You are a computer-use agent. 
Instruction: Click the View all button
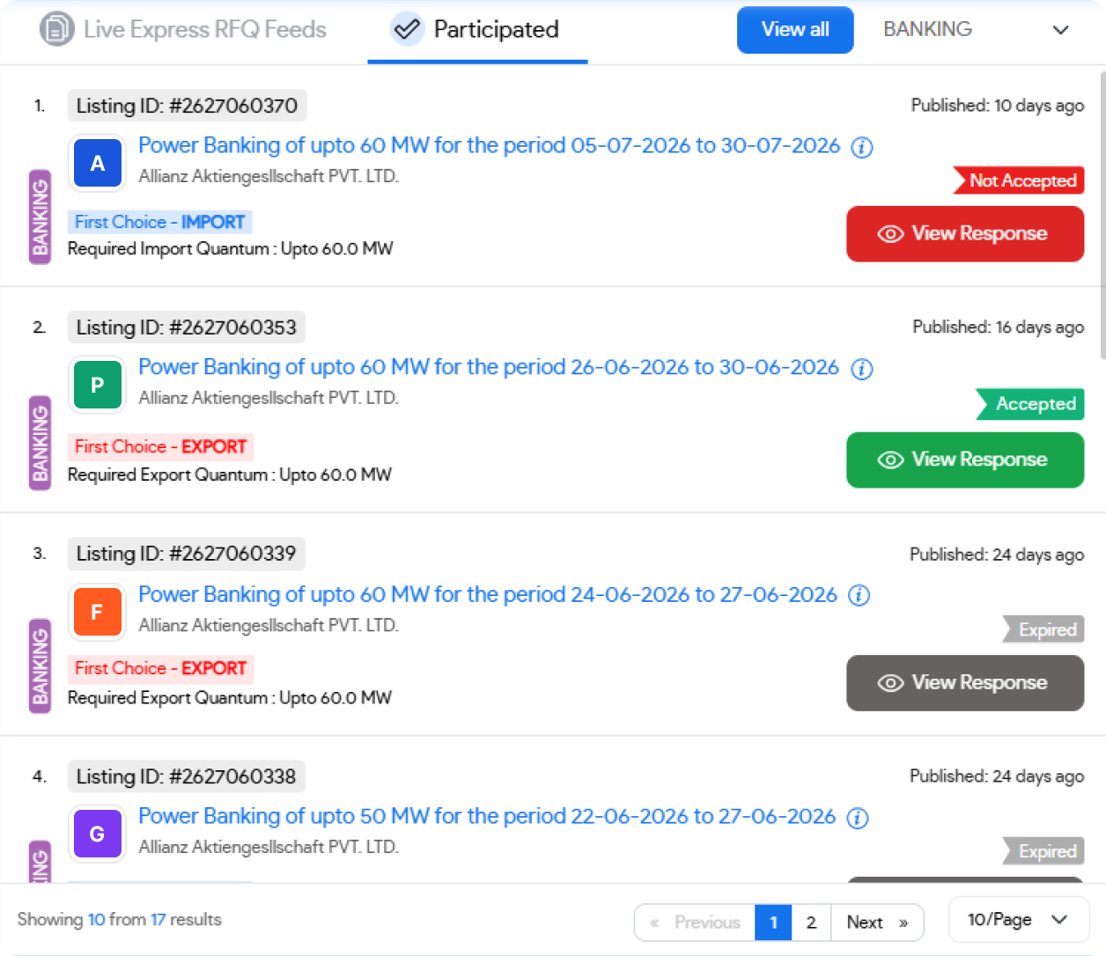pyautogui.click(x=795, y=30)
